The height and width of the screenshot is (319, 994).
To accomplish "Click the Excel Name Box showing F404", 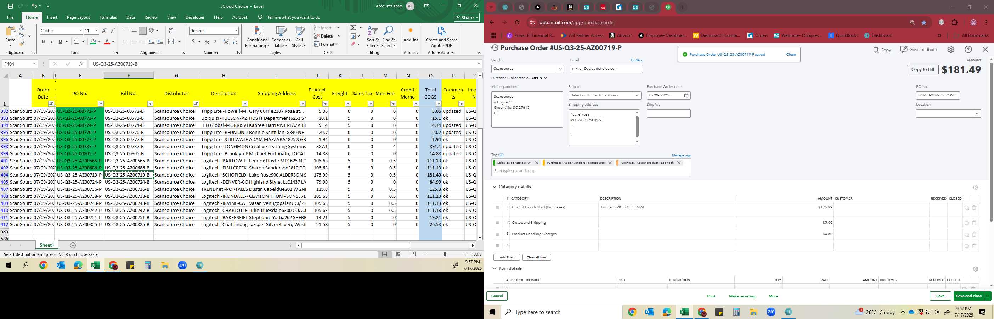I will 19,64.
